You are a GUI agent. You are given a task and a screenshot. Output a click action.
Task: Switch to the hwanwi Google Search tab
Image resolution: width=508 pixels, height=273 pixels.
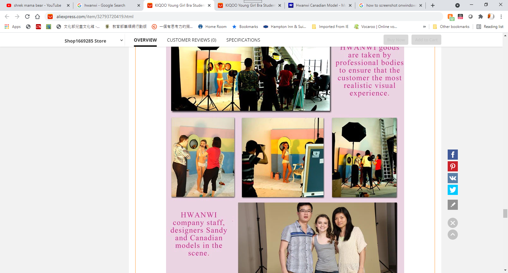[105, 5]
